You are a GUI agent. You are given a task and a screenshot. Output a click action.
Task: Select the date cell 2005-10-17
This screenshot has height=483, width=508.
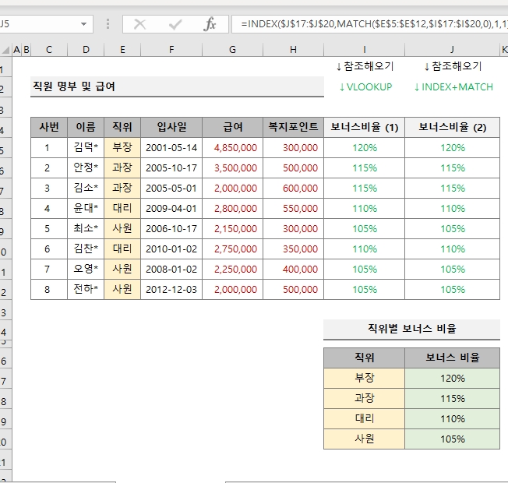pos(171,167)
